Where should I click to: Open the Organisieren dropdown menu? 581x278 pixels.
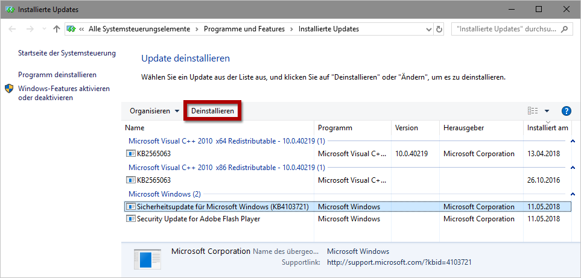pyautogui.click(x=154, y=111)
